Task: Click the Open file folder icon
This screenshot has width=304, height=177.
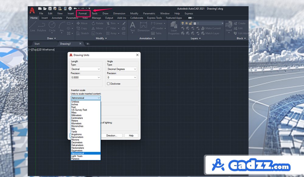Action: [x=45, y=8]
